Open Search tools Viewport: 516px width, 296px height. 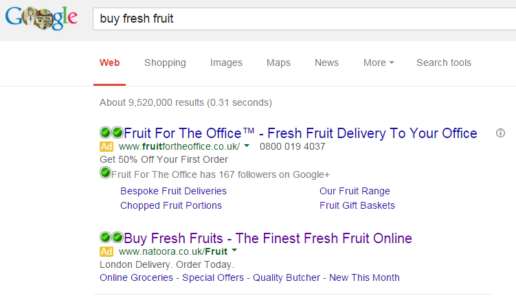pos(444,62)
